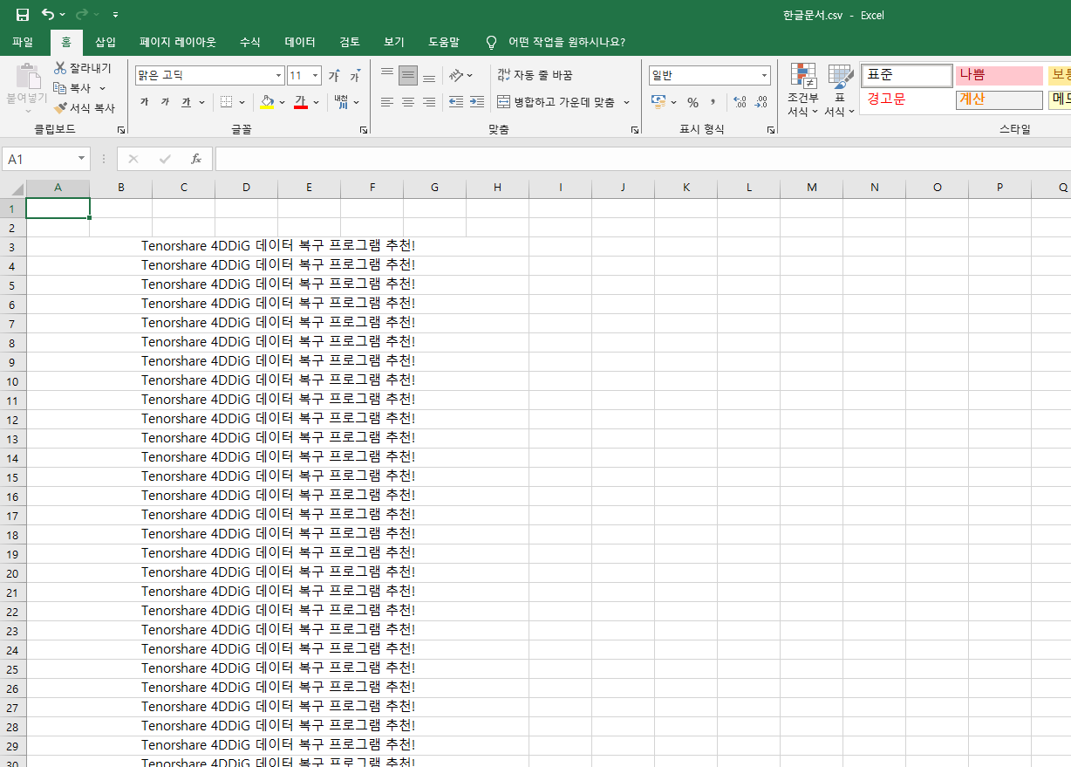Click the Redo arrow icon in the title bar
The width and height of the screenshot is (1071, 767).
[82, 15]
